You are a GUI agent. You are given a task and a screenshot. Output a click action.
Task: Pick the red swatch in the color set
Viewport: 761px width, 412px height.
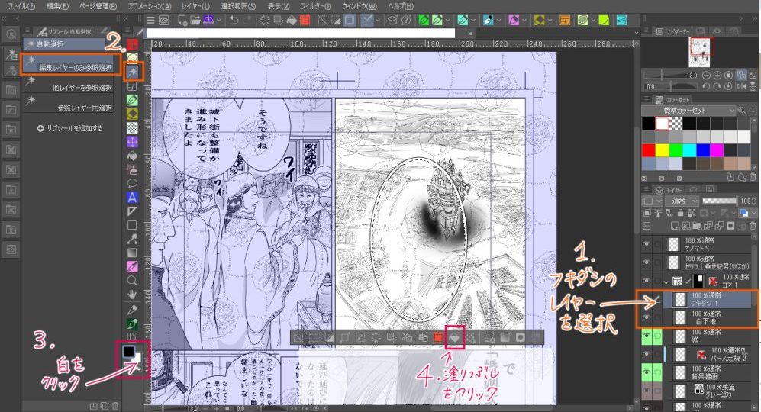click(648, 150)
